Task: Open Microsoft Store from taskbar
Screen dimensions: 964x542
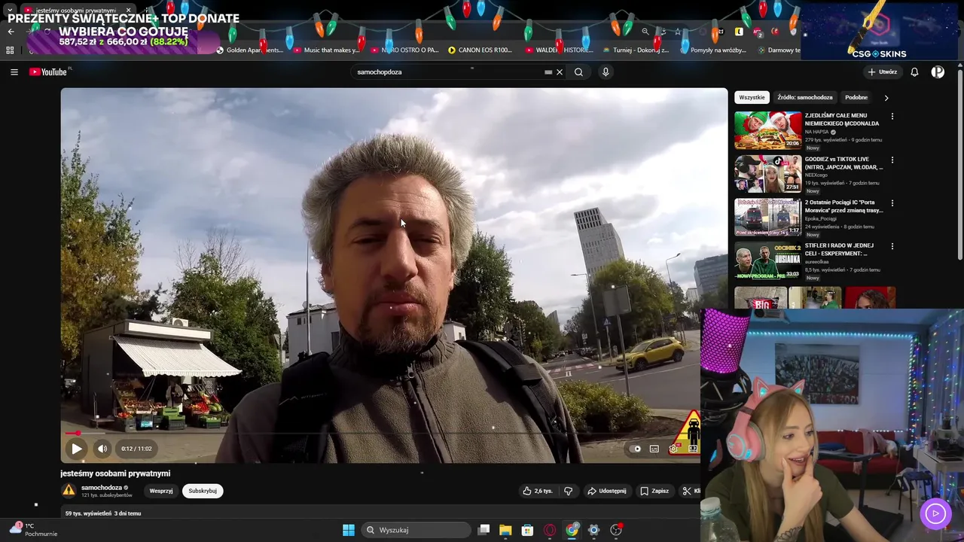Action: point(527,530)
